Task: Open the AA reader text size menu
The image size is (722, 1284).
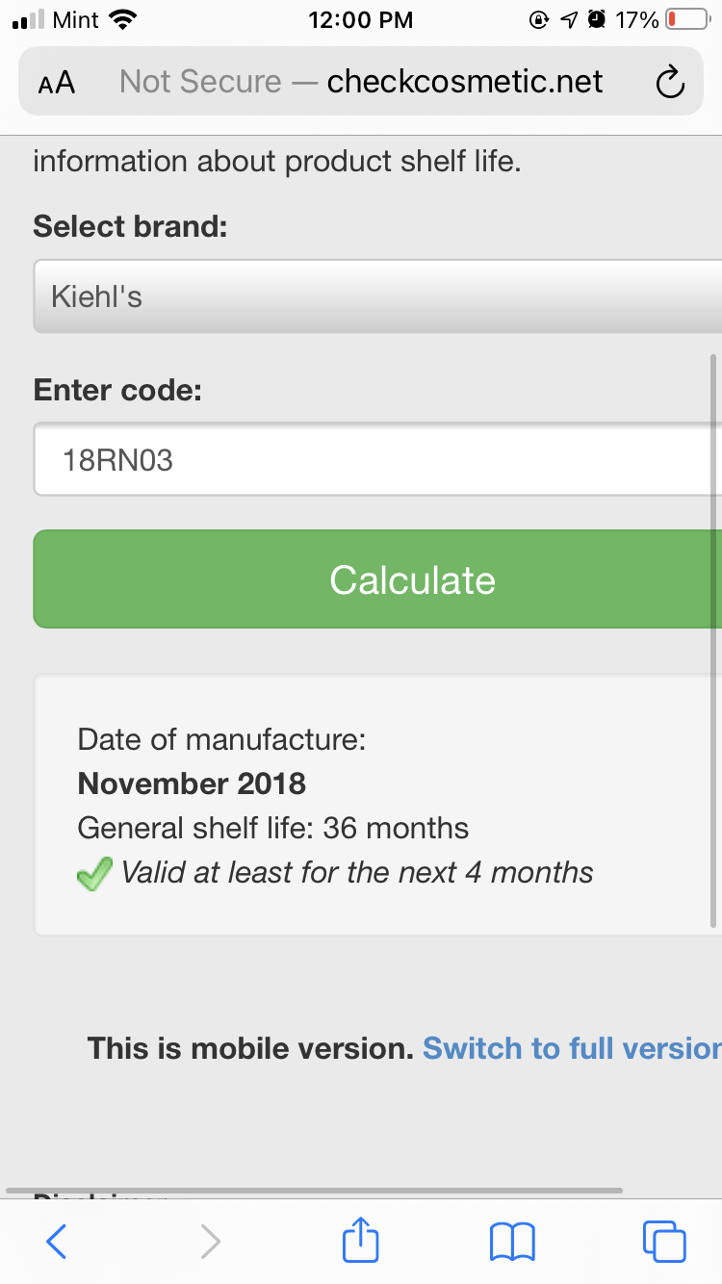Action: tap(57, 84)
